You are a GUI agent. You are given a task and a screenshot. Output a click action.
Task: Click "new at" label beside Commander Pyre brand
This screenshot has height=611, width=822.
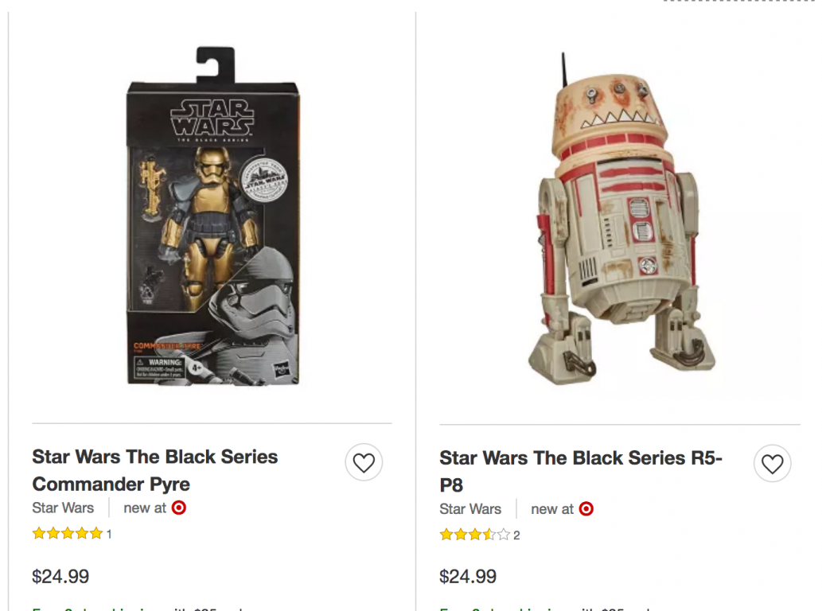click(145, 508)
